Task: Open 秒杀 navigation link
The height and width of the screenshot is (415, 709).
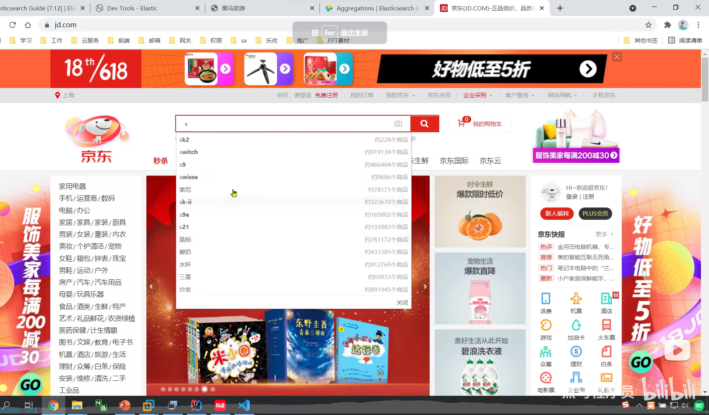Action: click(x=161, y=161)
